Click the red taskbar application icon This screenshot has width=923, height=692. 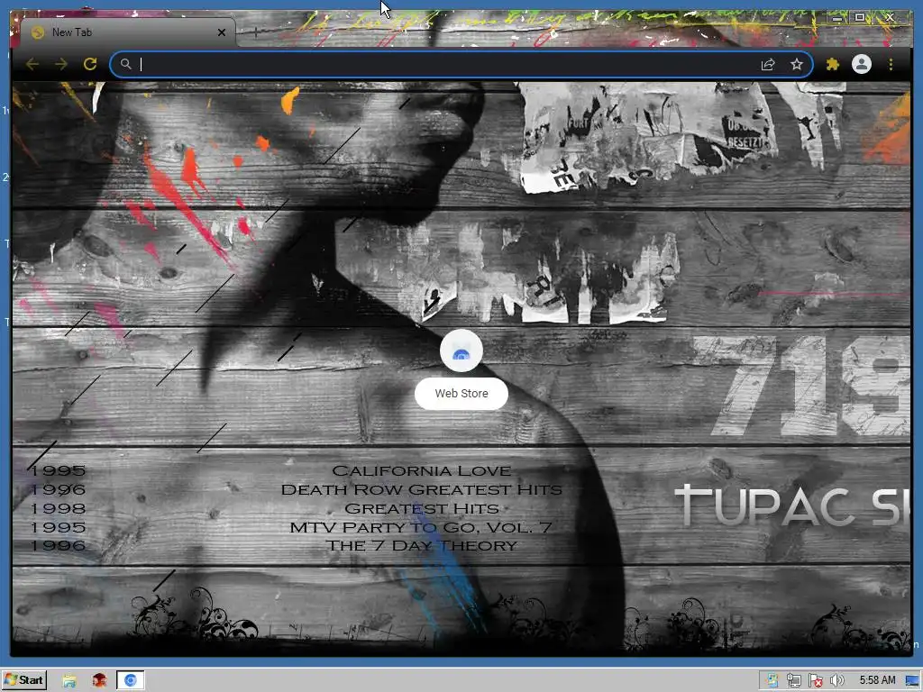tap(99, 681)
